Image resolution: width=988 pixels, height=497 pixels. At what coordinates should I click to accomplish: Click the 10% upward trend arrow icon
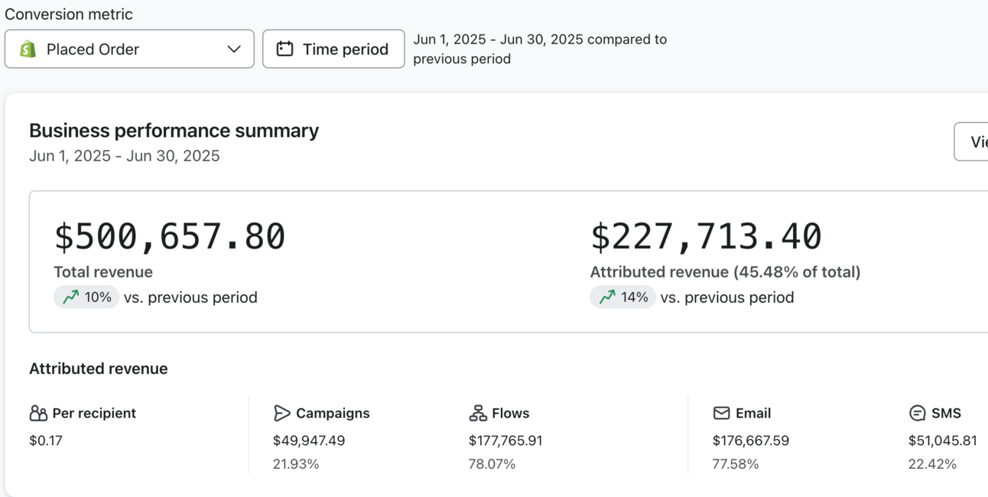[x=71, y=297]
